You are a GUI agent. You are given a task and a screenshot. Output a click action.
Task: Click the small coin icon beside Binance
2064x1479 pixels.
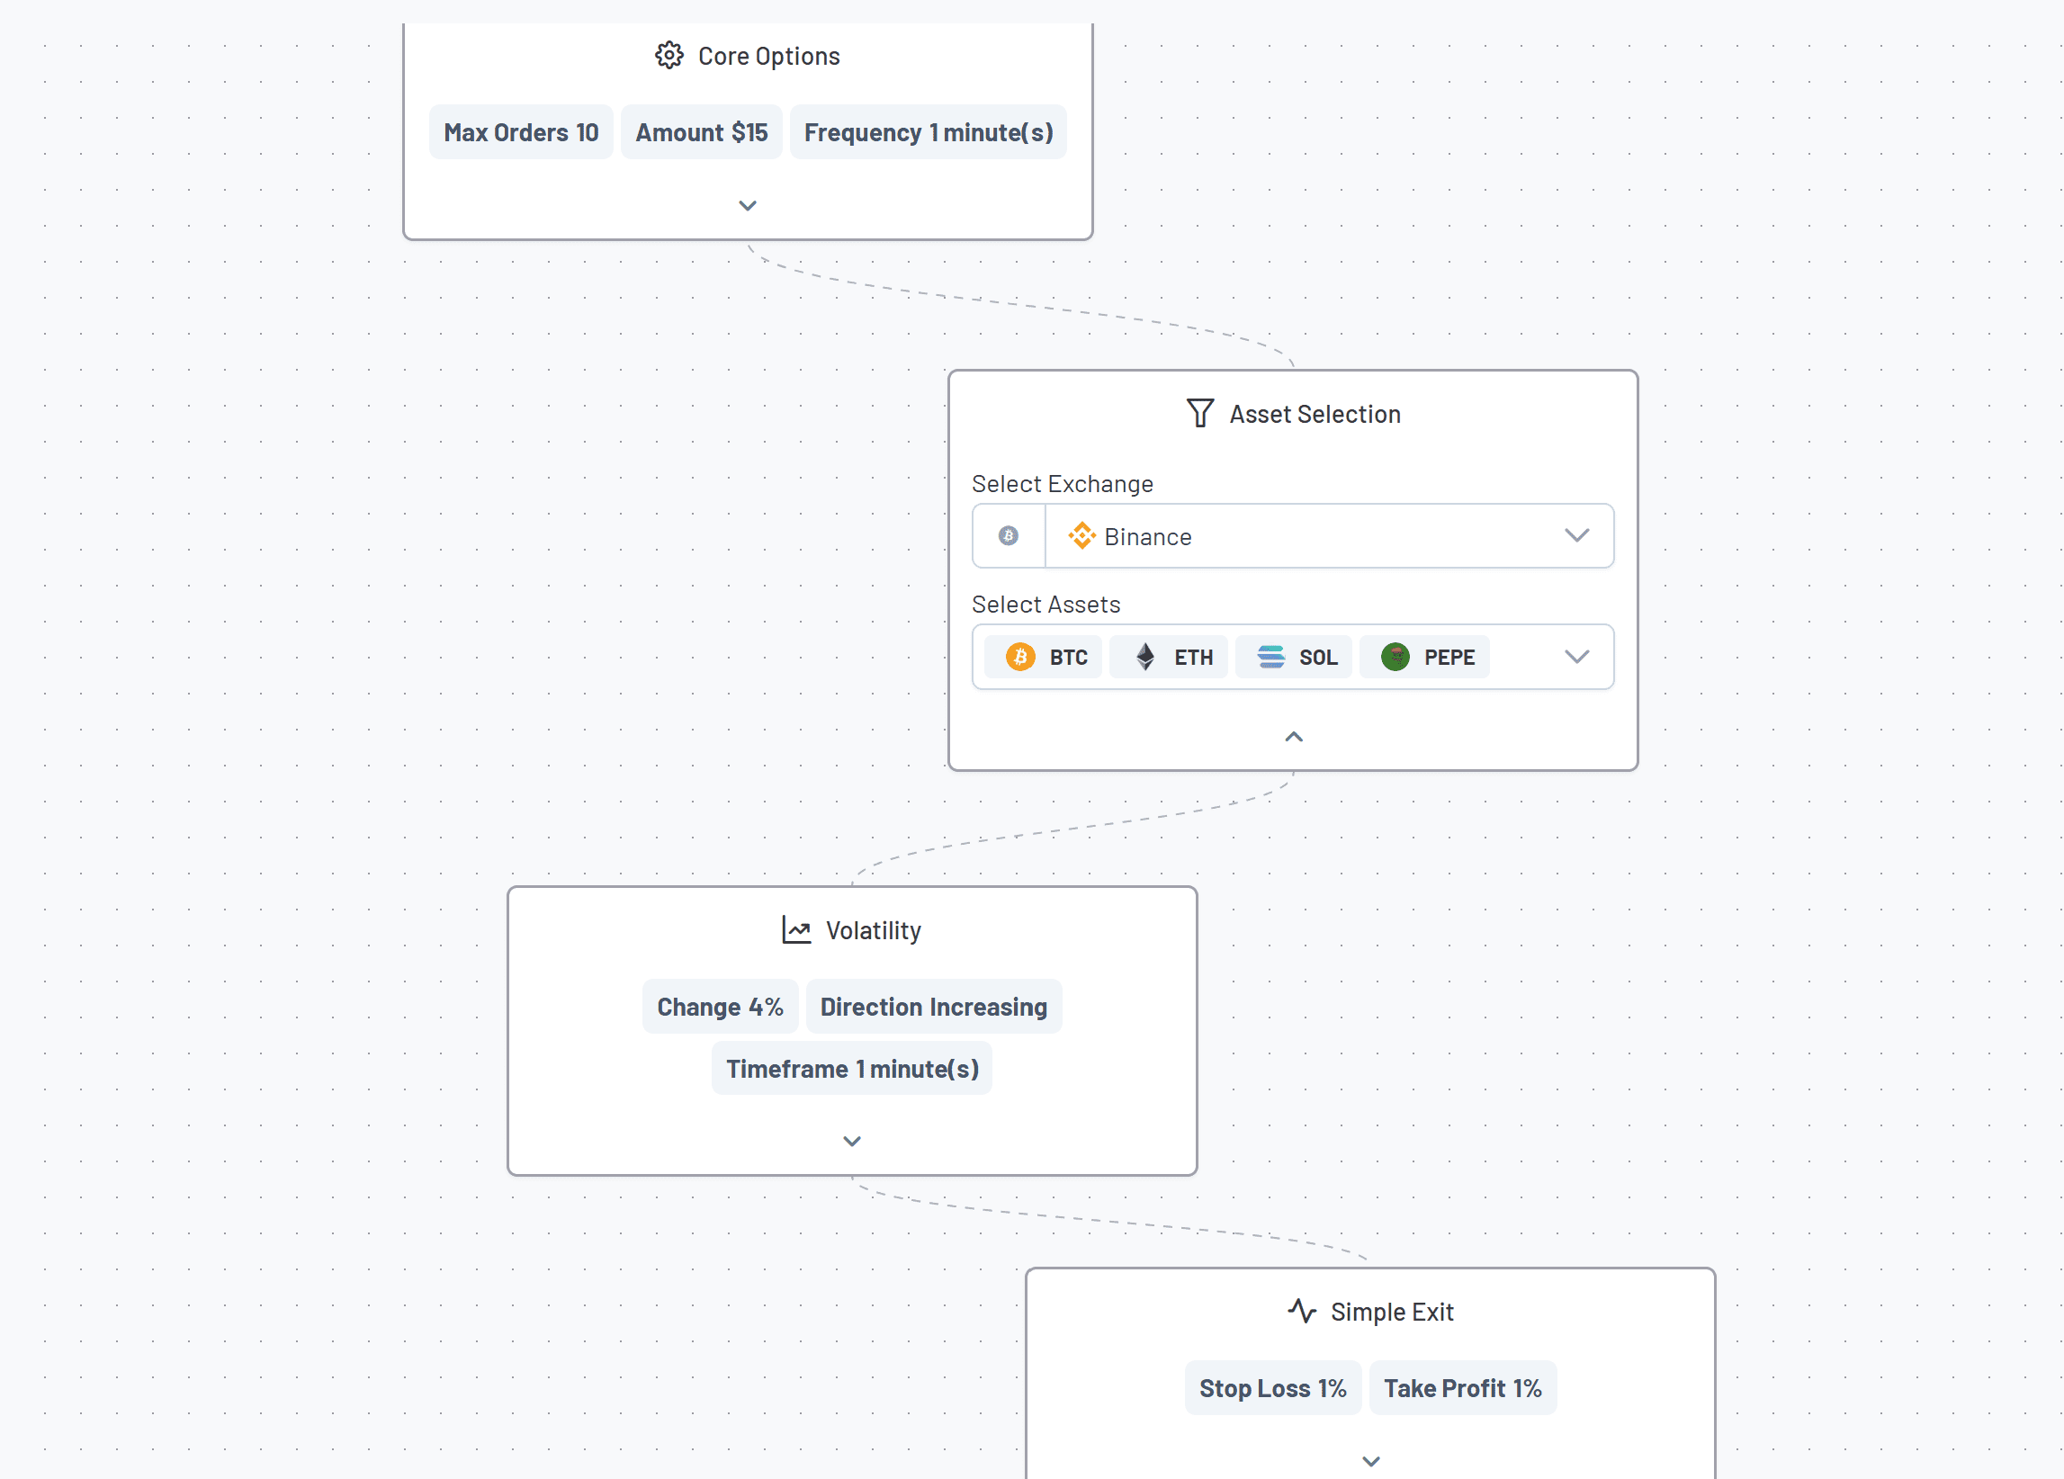coord(1009,536)
